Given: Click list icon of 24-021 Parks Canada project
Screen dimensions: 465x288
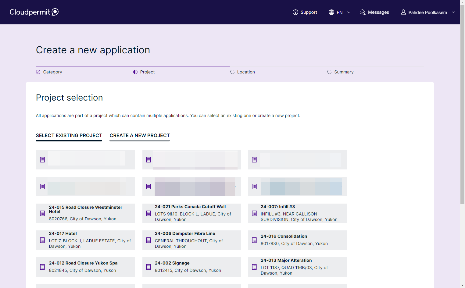Looking at the screenshot, I should (x=148, y=213).
